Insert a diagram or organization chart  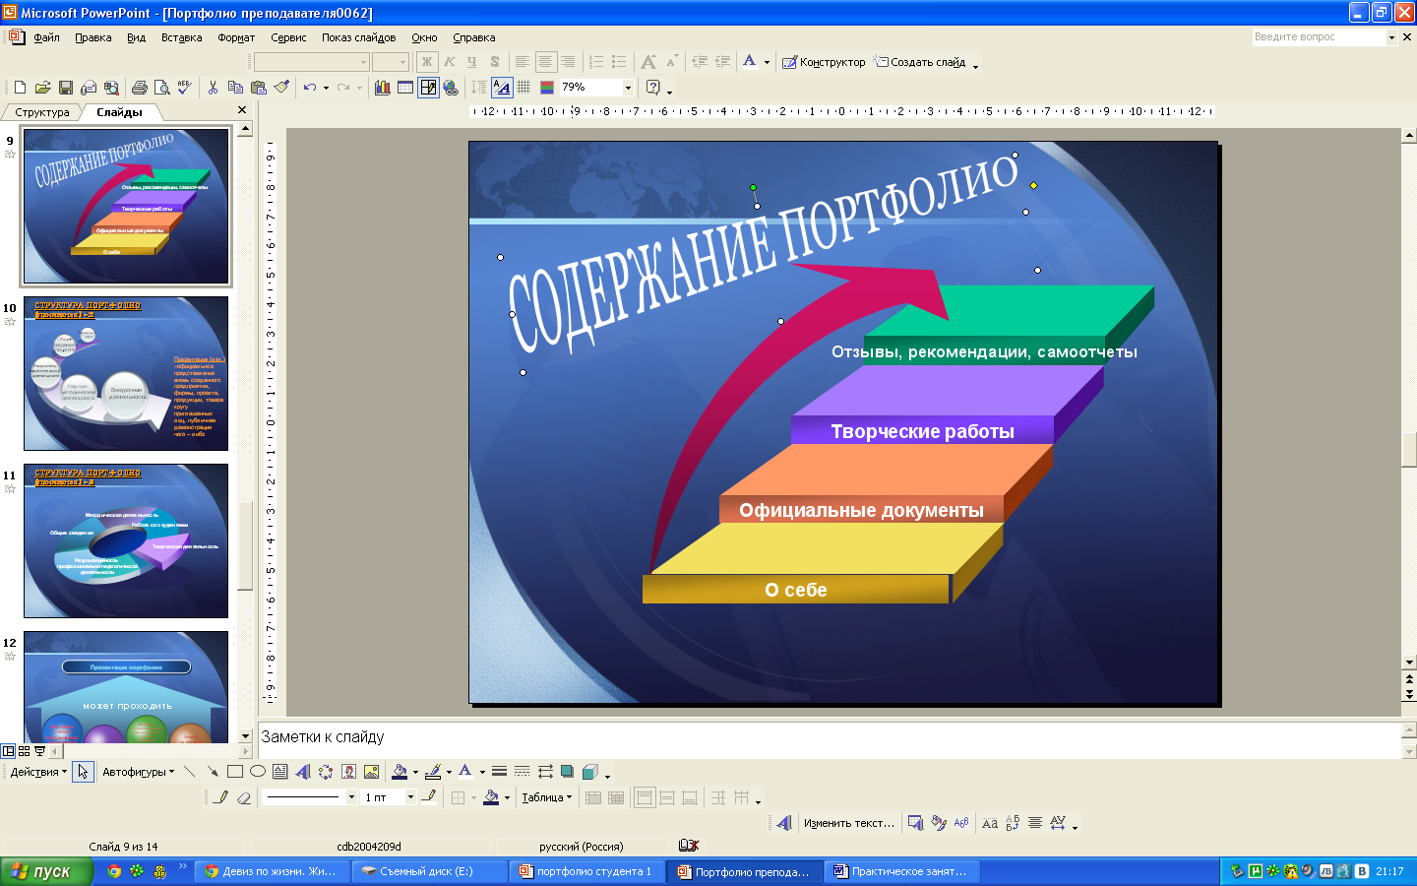[326, 772]
